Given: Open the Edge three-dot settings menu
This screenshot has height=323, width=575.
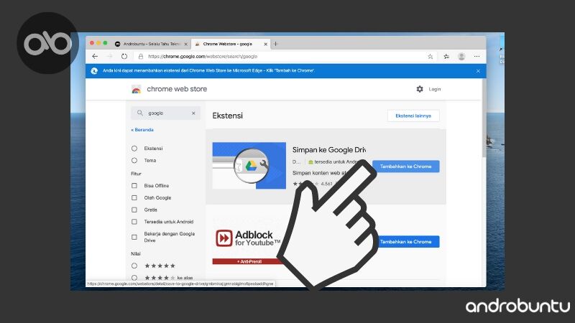Looking at the screenshot, I should click(477, 57).
